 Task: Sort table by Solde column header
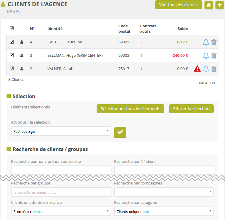182,29
